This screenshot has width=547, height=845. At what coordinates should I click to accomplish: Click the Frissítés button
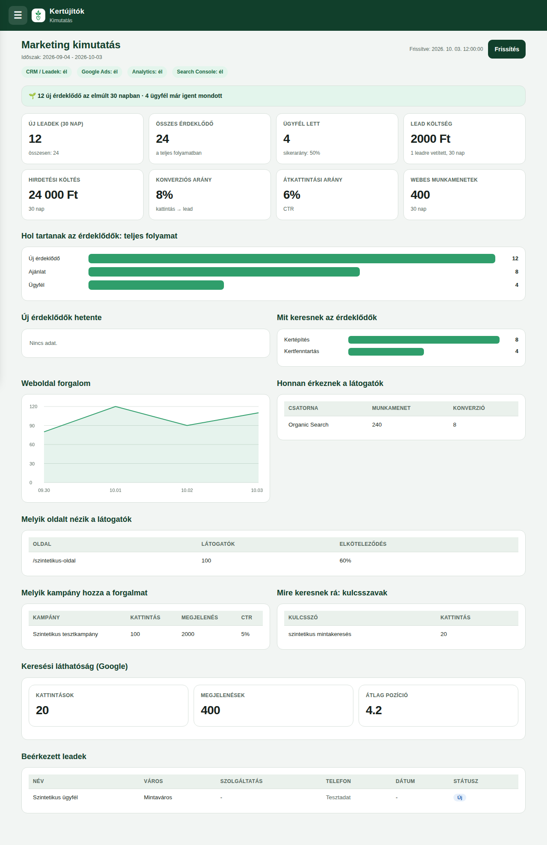pyautogui.click(x=507, y=49)
